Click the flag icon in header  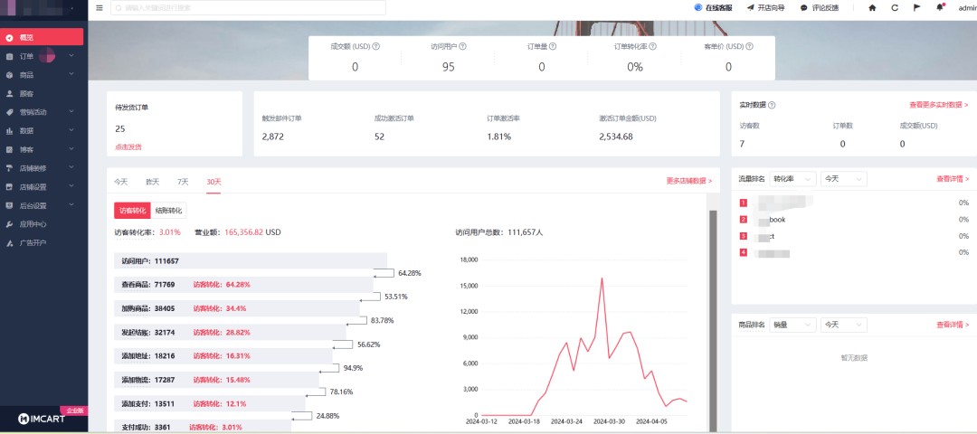(917, 7)
